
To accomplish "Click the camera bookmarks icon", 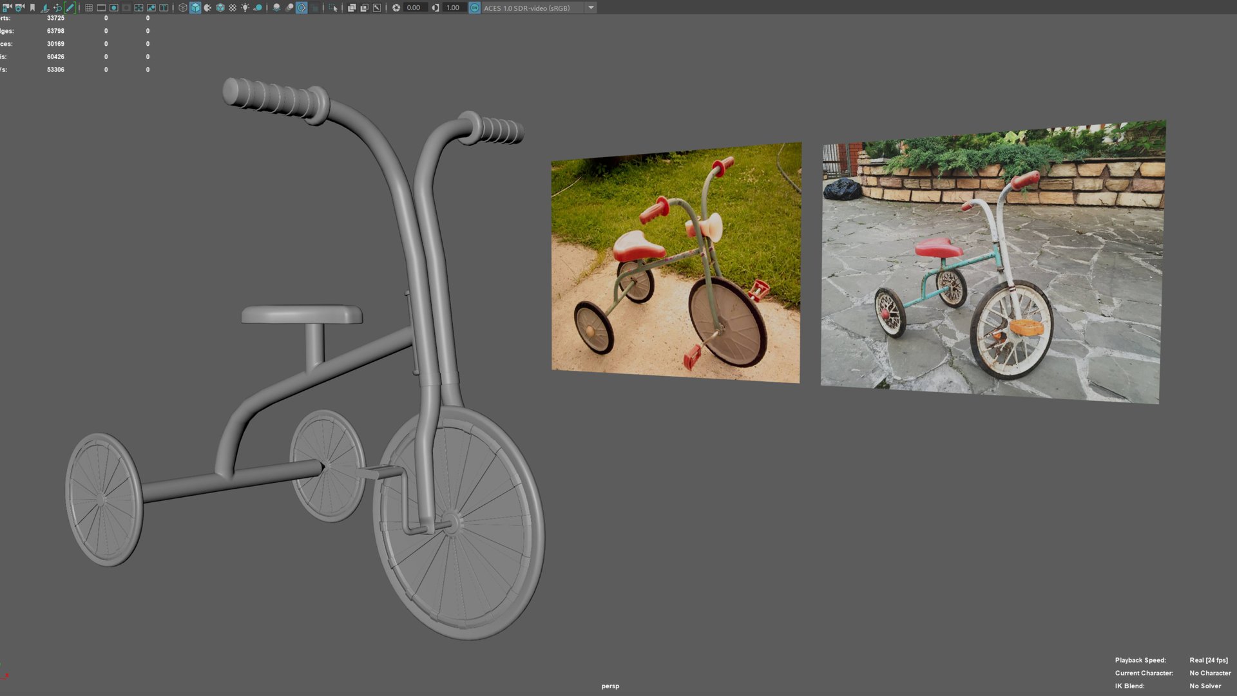I will coord(32,8).
